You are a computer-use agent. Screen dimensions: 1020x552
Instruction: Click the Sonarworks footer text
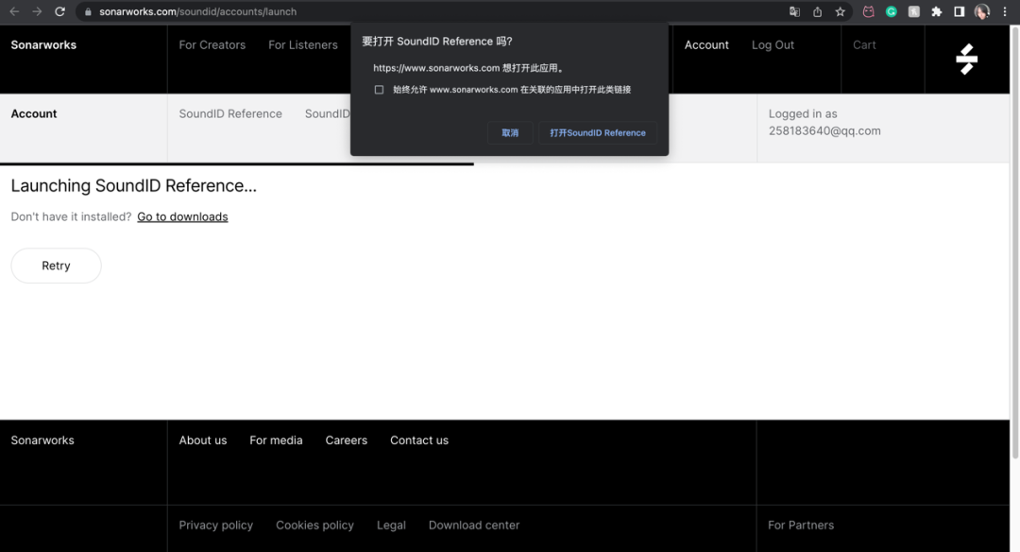pyautogui.click(x=42, y=440)
